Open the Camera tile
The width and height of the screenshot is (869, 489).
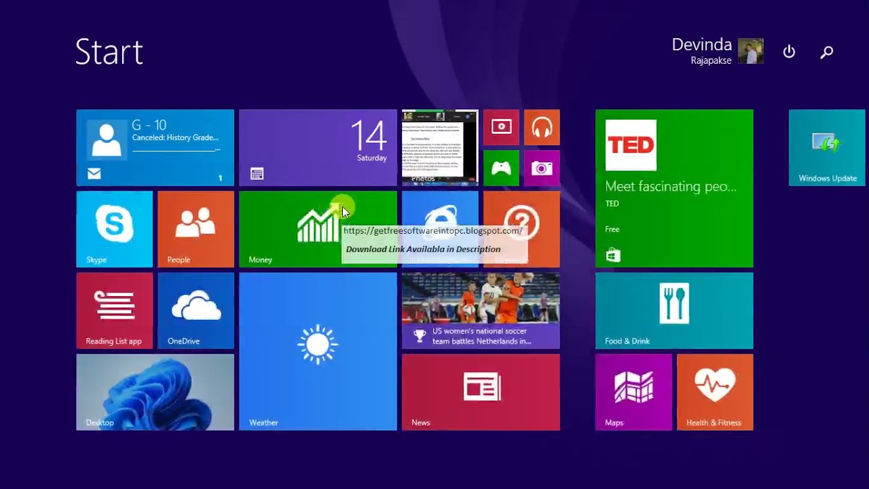pos(542,168)
